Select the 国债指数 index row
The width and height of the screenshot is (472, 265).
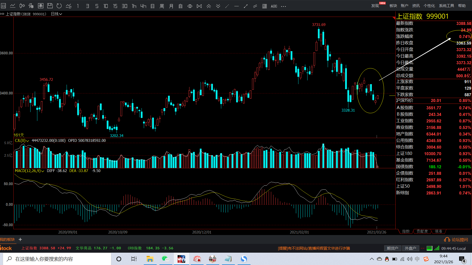(433, 167)
